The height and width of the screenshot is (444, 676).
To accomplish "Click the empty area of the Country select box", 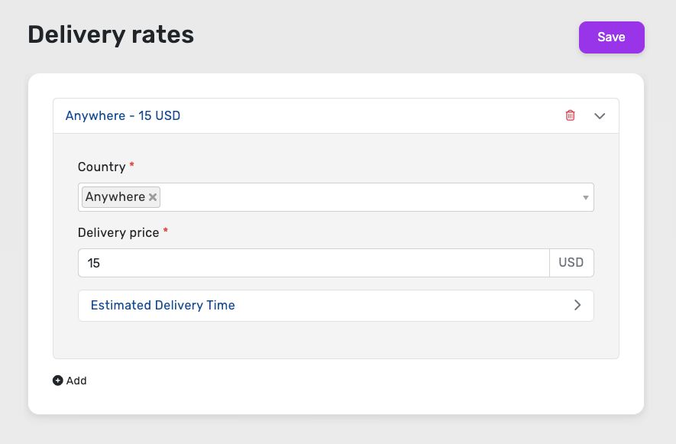I will (370, 197).
